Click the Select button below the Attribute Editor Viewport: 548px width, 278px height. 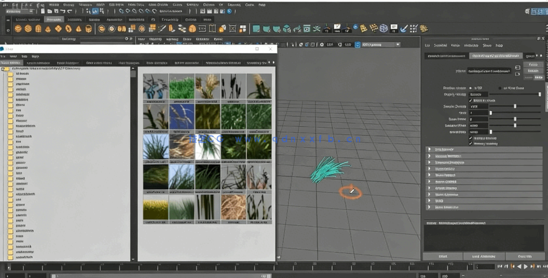pyautogui.click(x=443, y=257)
